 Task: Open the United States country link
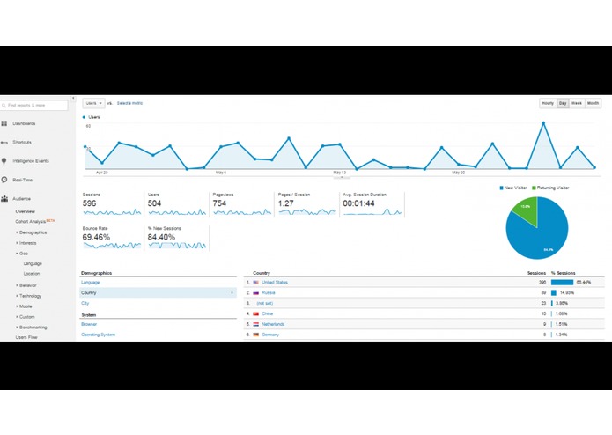[275, 282]
